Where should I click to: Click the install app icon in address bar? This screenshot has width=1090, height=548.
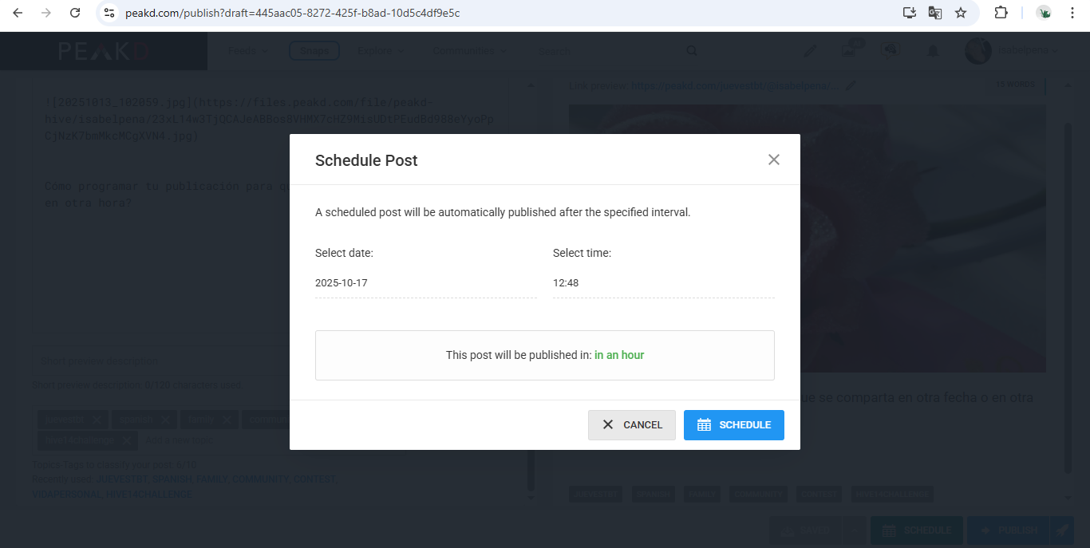tap(909, 13)
